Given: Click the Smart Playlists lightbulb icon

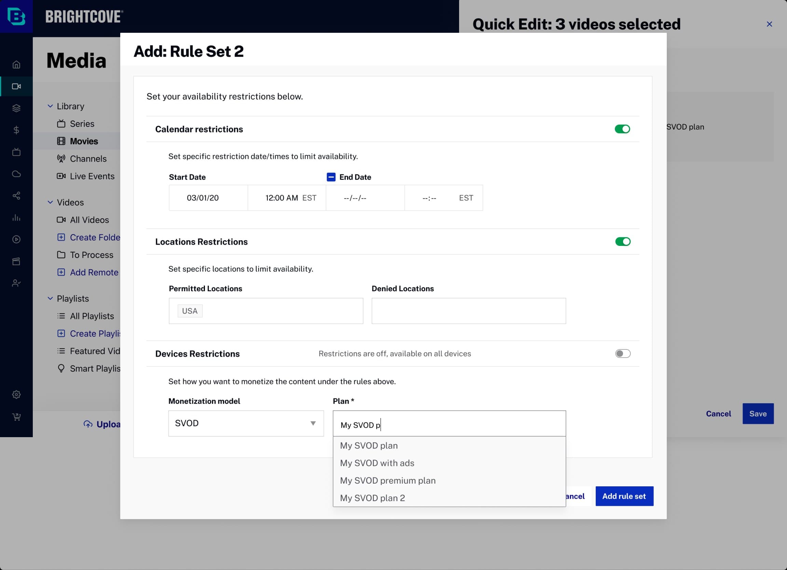Looking at the screenshot, I should (x=61, y=369).
